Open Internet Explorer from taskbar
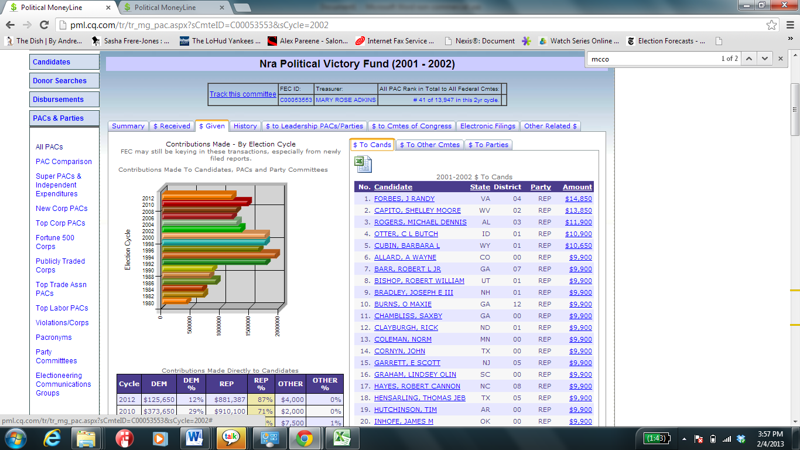The height and width of the screenshot is (450, 800). [x=53, y=438]
